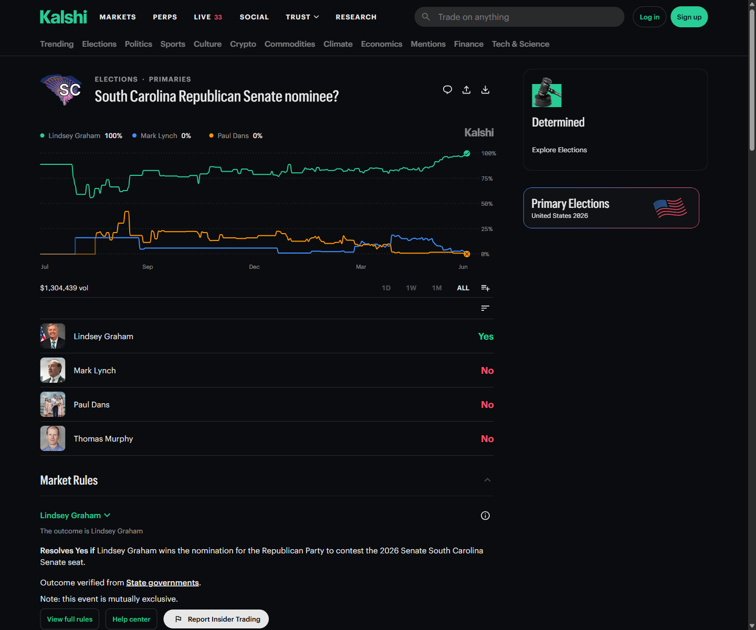This screenshot has height=630, width=756.
Task: Toggle Mark Lynch legend blue dot
Action: tap(134, 135)
